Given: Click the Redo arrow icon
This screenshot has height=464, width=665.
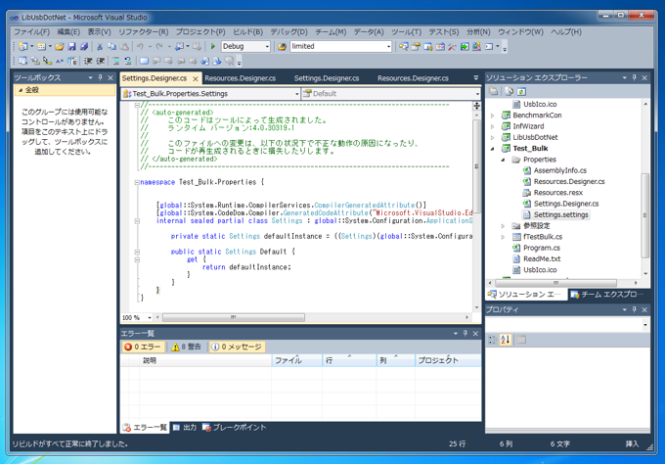Looking at the screenshot, I should click(x=159, y=46).
